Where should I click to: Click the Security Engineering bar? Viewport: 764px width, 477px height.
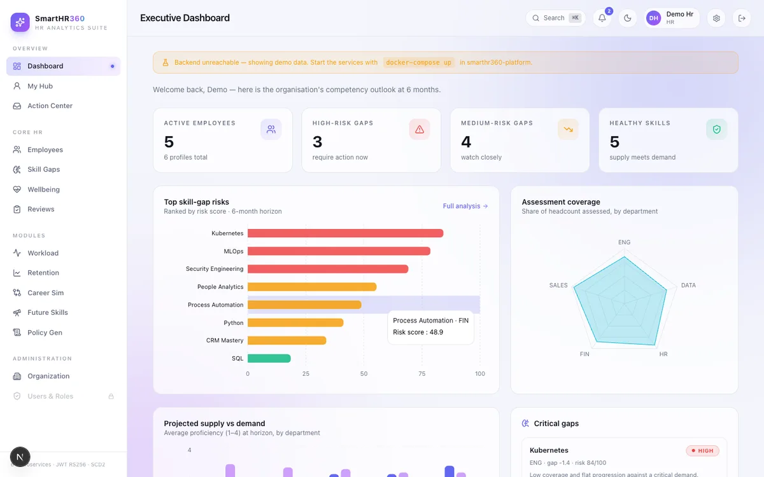328,269
